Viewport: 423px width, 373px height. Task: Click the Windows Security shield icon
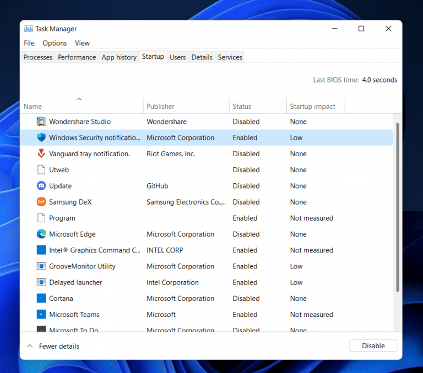(41, 138)
